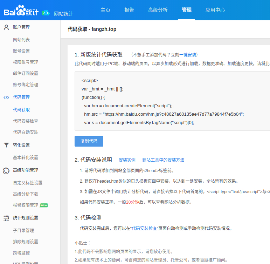Click the 统计规则设置 sliders icon
The height and width of the screenshot is (264, 270).
tap(6, 218)
